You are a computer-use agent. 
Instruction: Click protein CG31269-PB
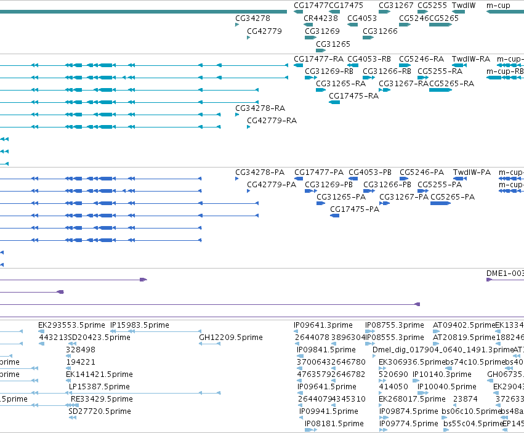coord(329,185)
